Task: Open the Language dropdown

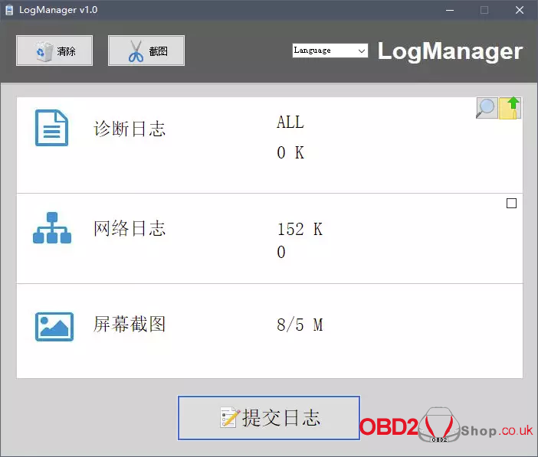Action: tap(330, 51)
